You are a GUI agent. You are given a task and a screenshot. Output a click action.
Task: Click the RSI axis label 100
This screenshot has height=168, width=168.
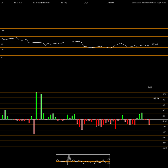3,31
